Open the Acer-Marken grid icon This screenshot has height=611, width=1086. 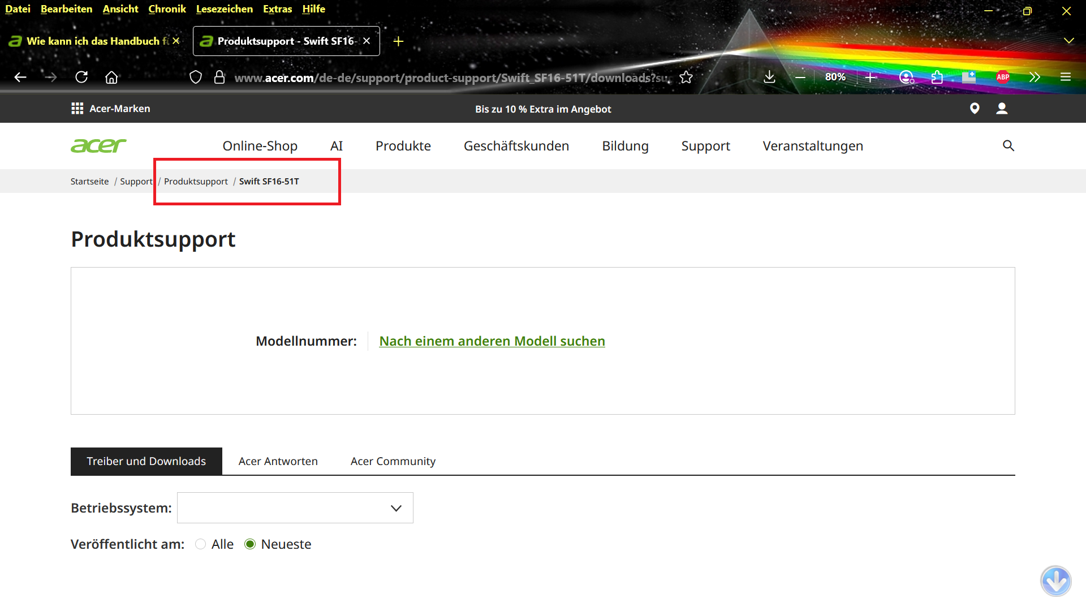[77, 109]
